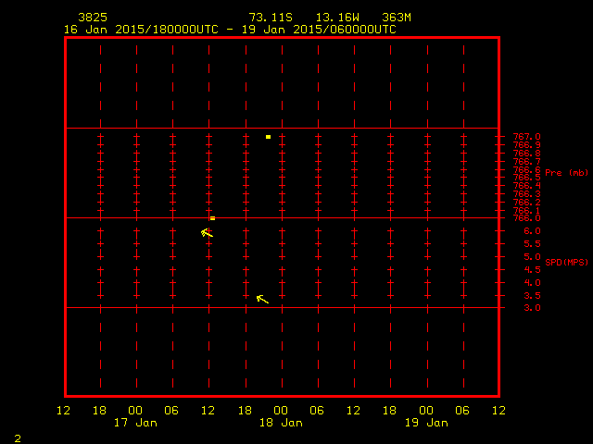Click the 17 Jan date label
Image resolution: width=593 pixels, height=444 pixels.
tap(135, 423)
